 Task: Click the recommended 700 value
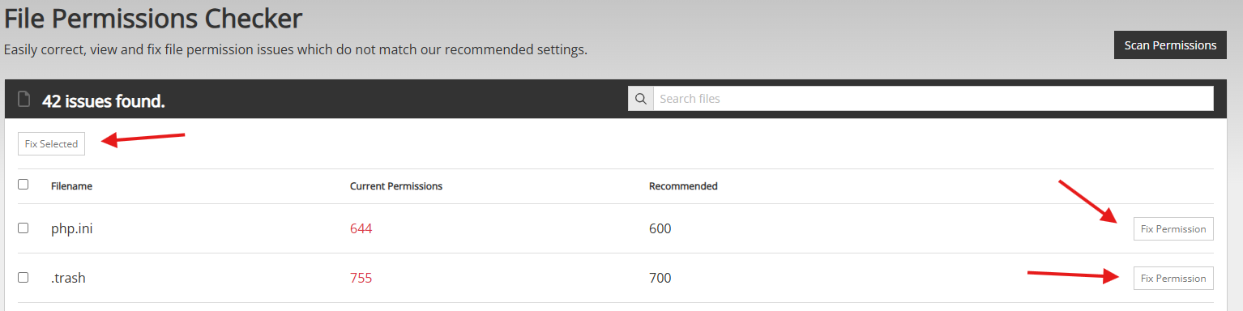pyautogui.click(x=660, y=279)
